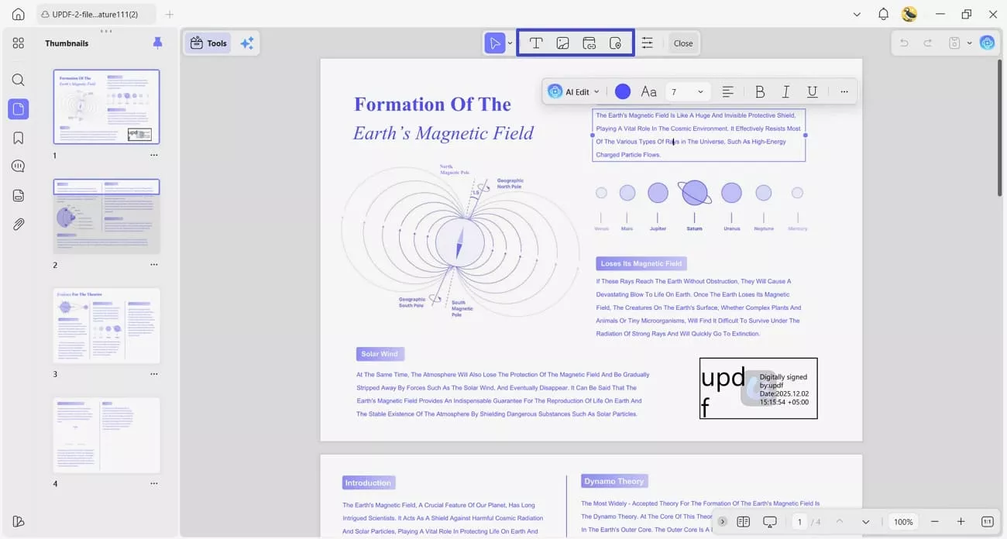1007x539 pixels.
Task: Open the Image insertion tool
Action: [x=562, y=43]
